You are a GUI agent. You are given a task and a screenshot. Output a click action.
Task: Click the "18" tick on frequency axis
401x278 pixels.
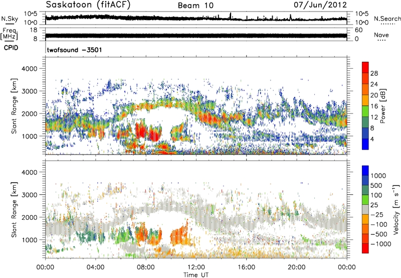pyautogui.click(x=33, y=30)
